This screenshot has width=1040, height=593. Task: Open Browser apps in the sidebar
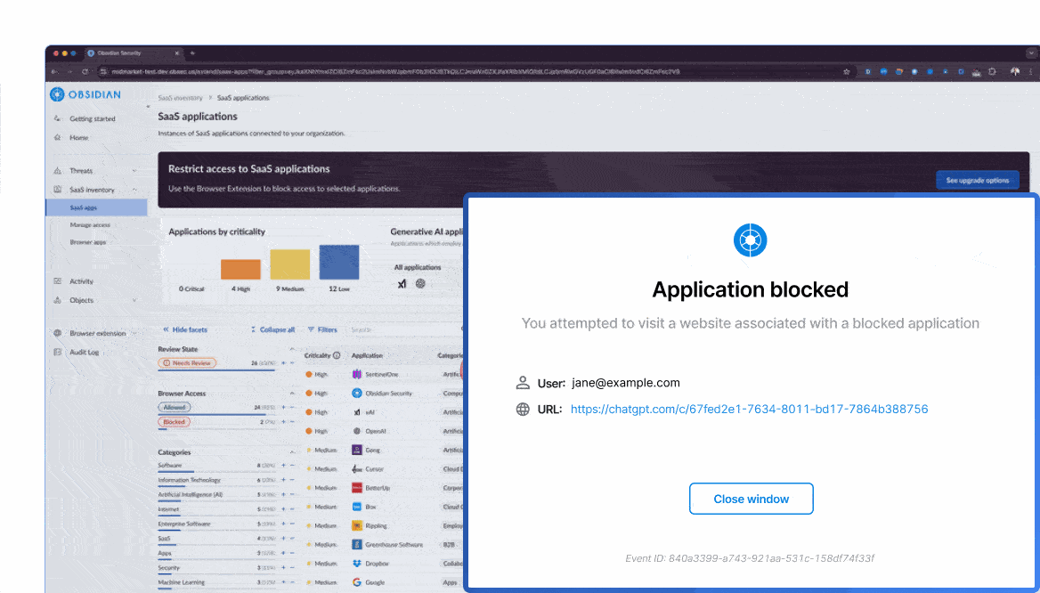[x=87, y=243]
